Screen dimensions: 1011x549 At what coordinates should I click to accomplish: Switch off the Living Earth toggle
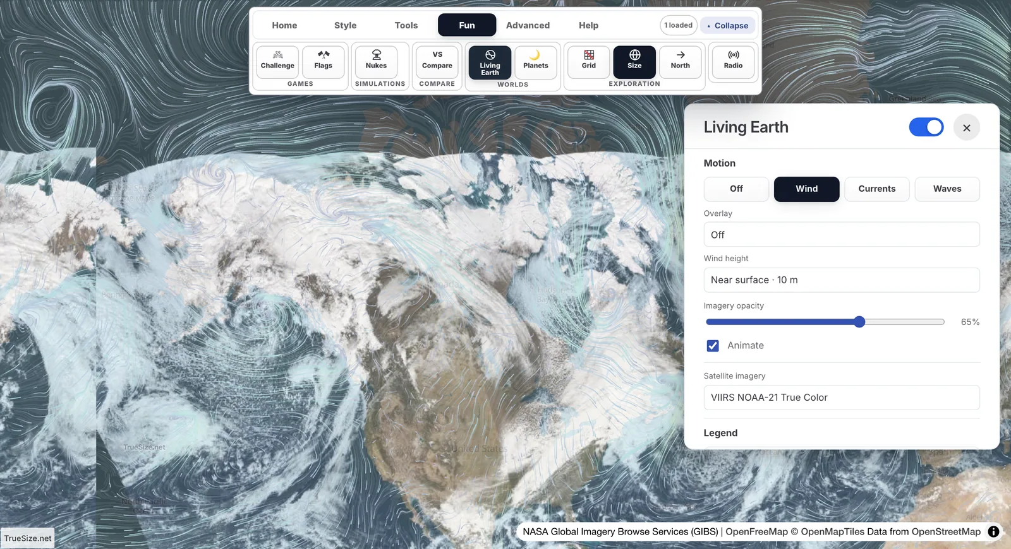(x=926, y=127)
